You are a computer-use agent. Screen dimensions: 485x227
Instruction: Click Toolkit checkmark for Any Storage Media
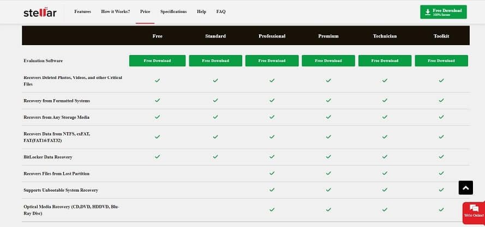pos(441,116)
